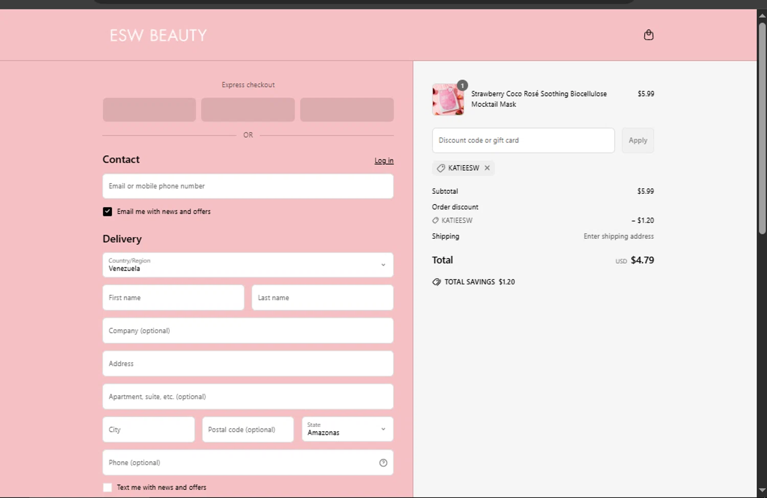The width and height of the screenshot is (767, 498).
Task: Click the item quantity badge on the thumbnail
Action: (x=462, y=85)
